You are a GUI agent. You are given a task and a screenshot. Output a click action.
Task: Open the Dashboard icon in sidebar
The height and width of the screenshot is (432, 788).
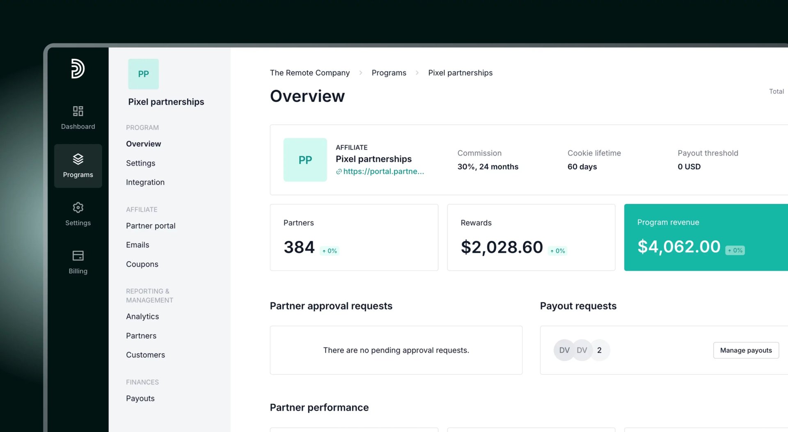tap(78, 111)
